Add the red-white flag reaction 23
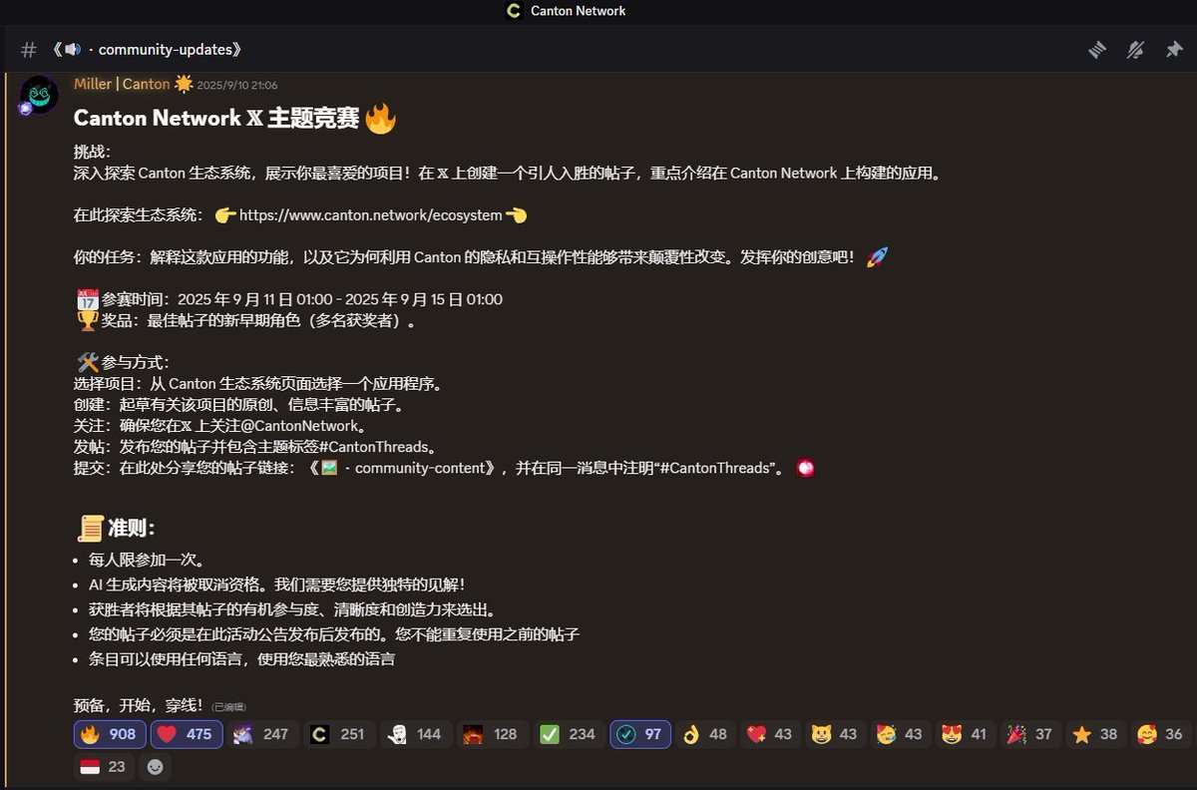The image size is (1197, 790). [x=104, y=767]
